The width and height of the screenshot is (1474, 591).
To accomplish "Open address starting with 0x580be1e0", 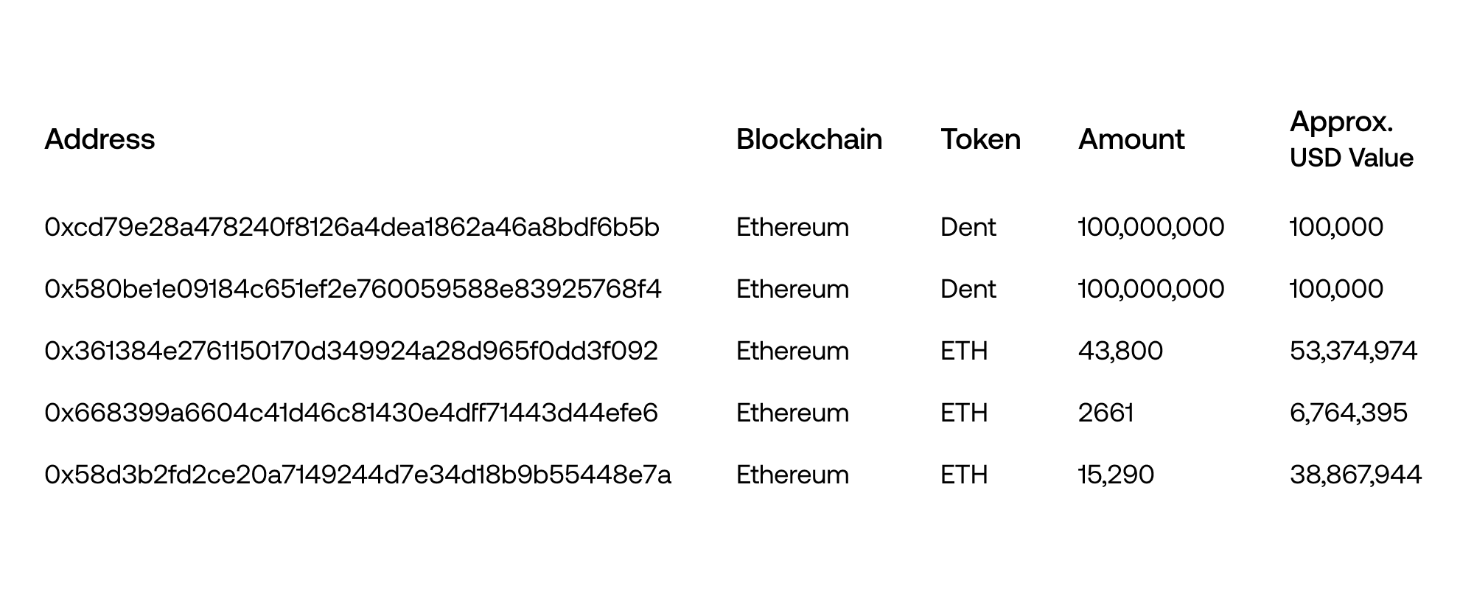I will 353,289.
